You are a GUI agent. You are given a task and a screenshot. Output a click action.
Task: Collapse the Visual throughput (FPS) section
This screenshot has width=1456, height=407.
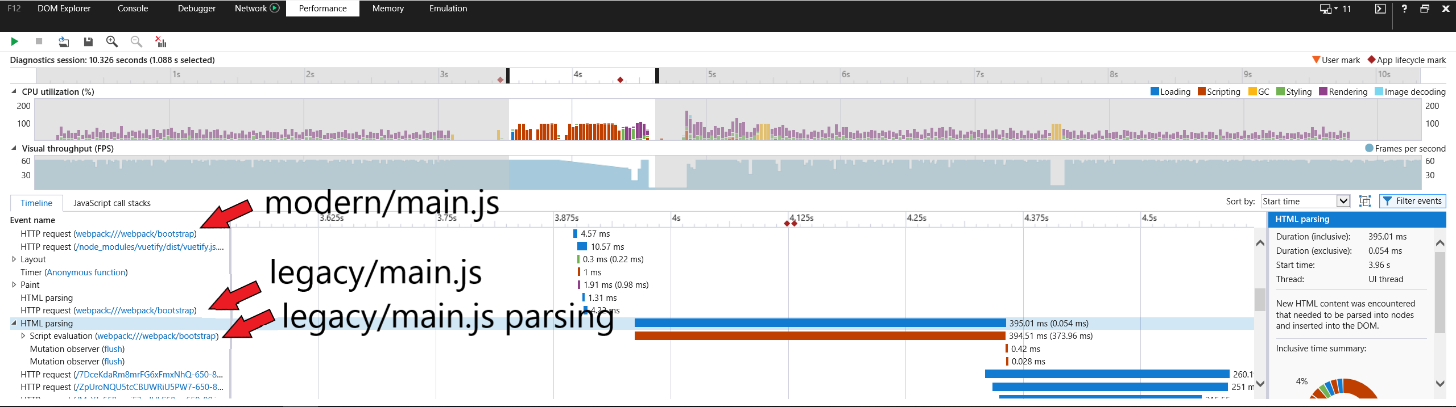pos(14,148)
